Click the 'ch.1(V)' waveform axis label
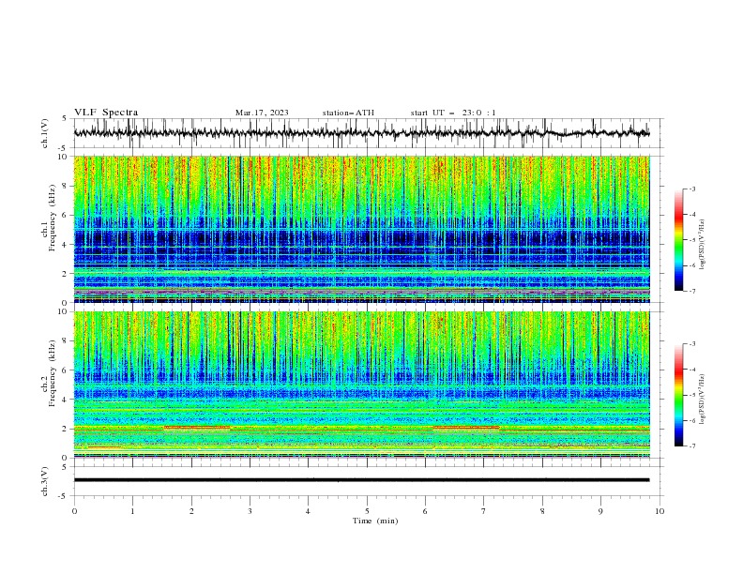Image resolution: width=743 pixels, height=574 pixels. tap(45, 133)
